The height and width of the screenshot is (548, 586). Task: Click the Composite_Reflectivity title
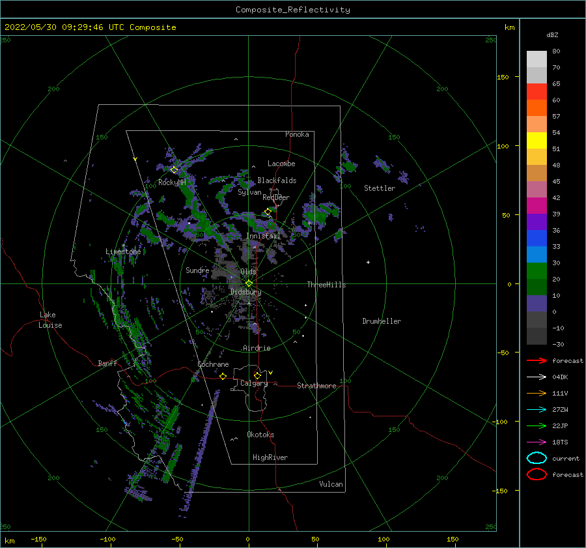pyautogui.click(x=293, y=10)
